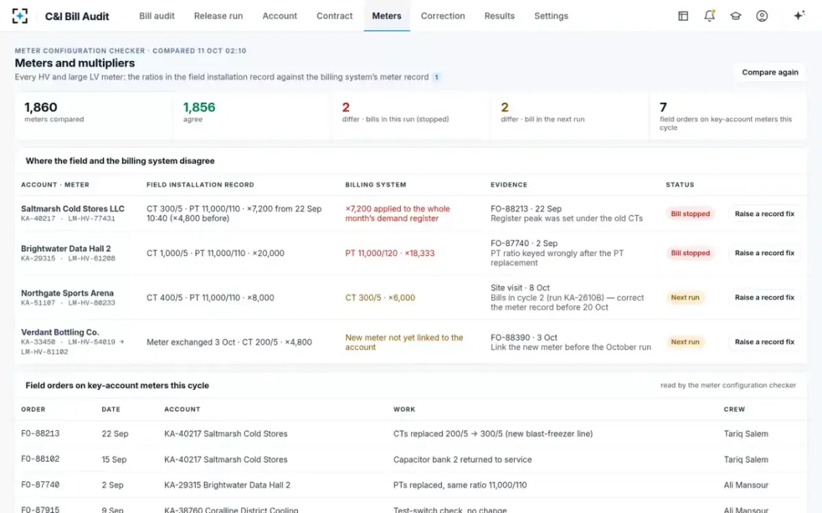The width and height of the screenshot is (822, 513).
Task: Click the Field installation record column header
Action: pyautogui.click(x=200, y=185)
